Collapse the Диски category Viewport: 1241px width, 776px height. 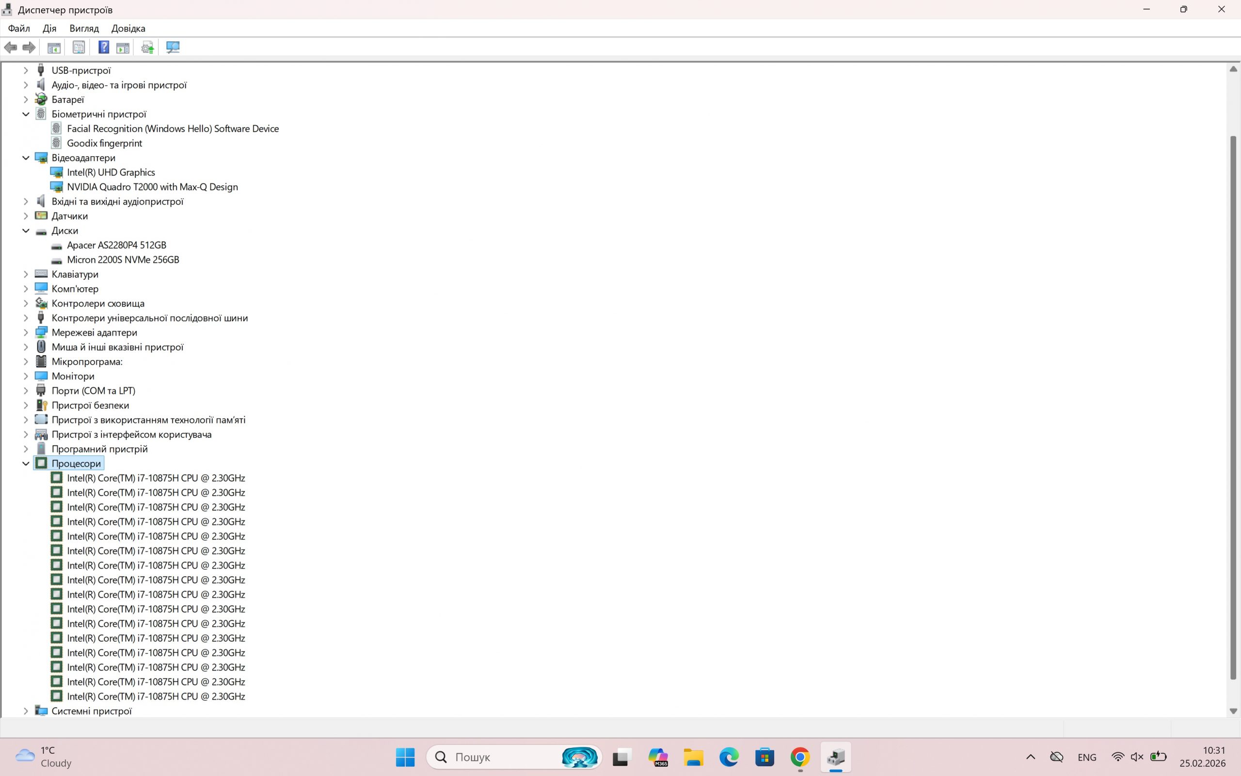tap(26, 230)
